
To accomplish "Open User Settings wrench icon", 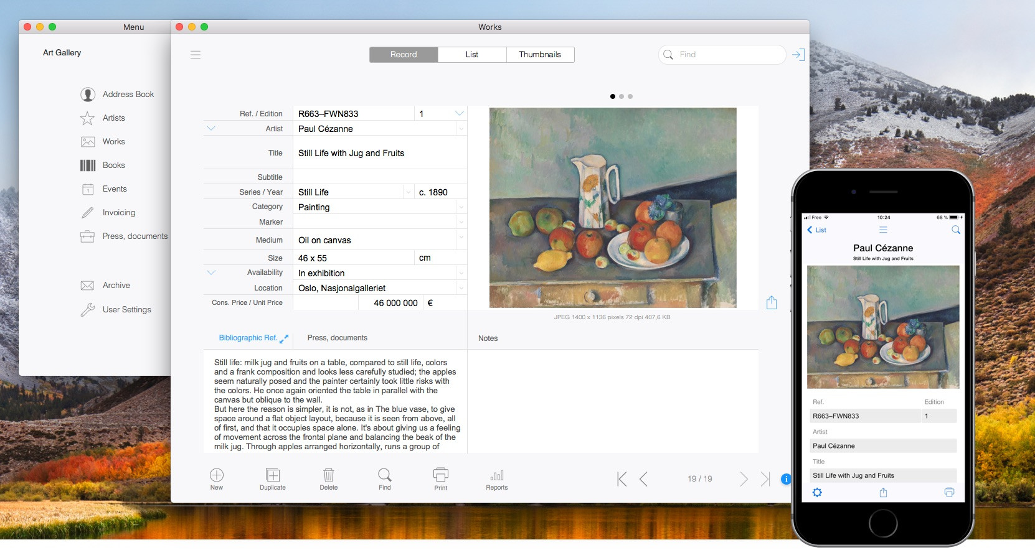I will coord(116,309).
